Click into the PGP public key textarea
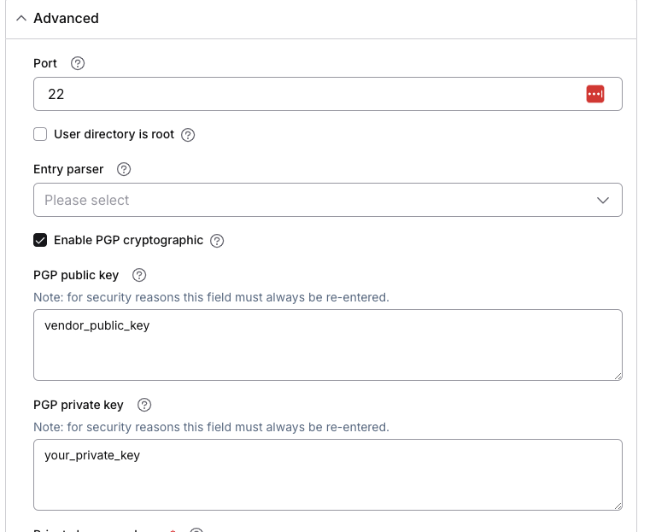 tap(327, 345)
